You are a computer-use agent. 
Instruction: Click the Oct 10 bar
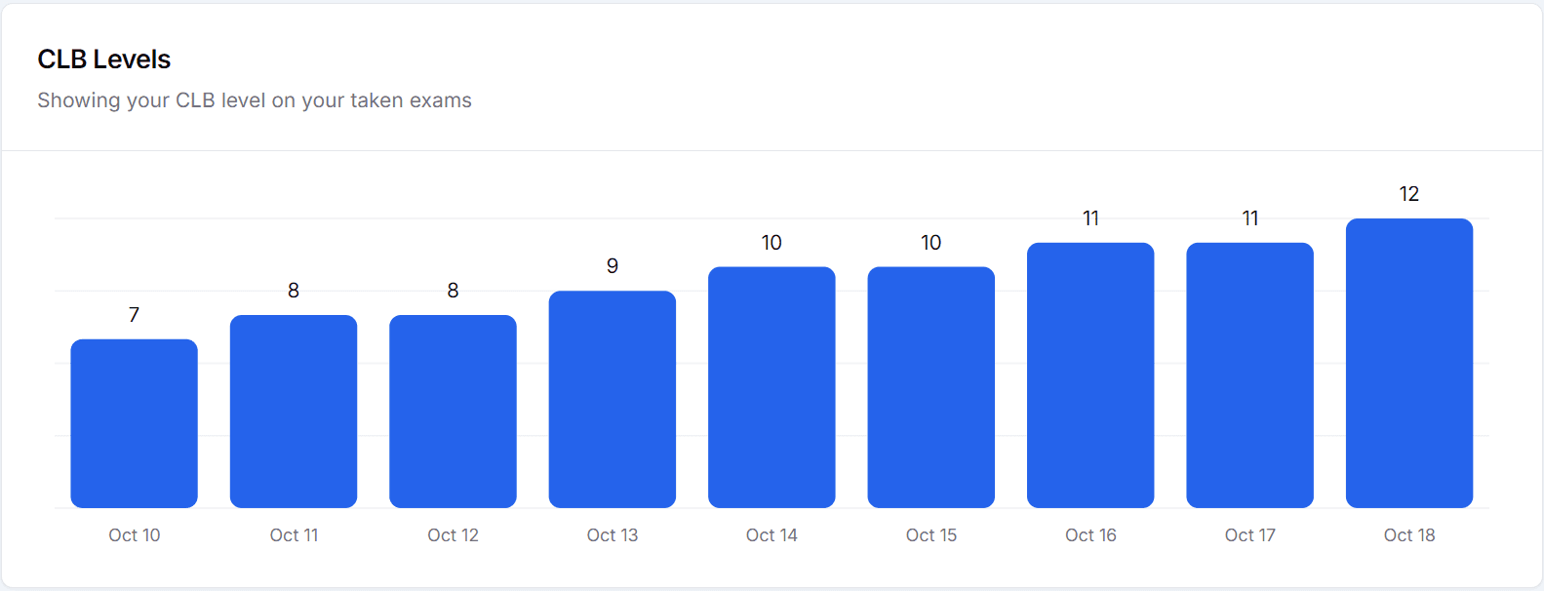[x=134, y=423]
